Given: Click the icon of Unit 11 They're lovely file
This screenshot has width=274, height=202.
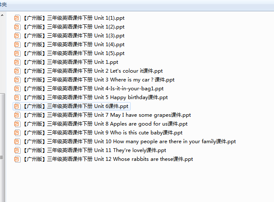Looking at the screenshot, I should 17,150.
